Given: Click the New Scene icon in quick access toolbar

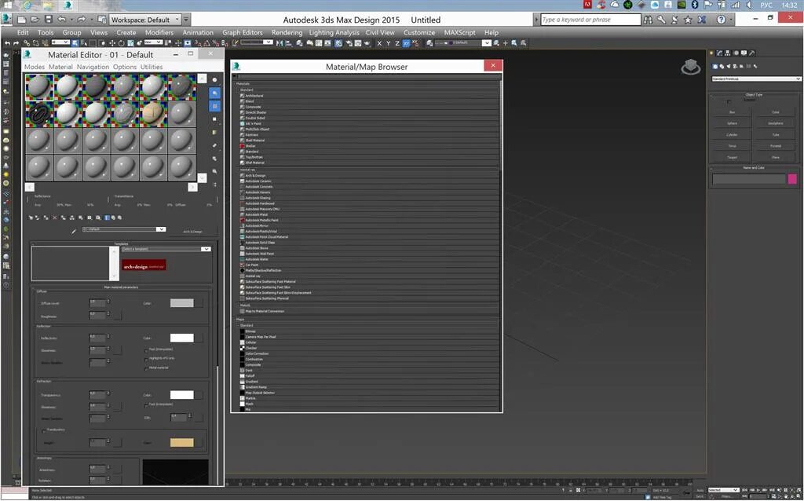Looking at the screenshot, I should tap(21, 20).
